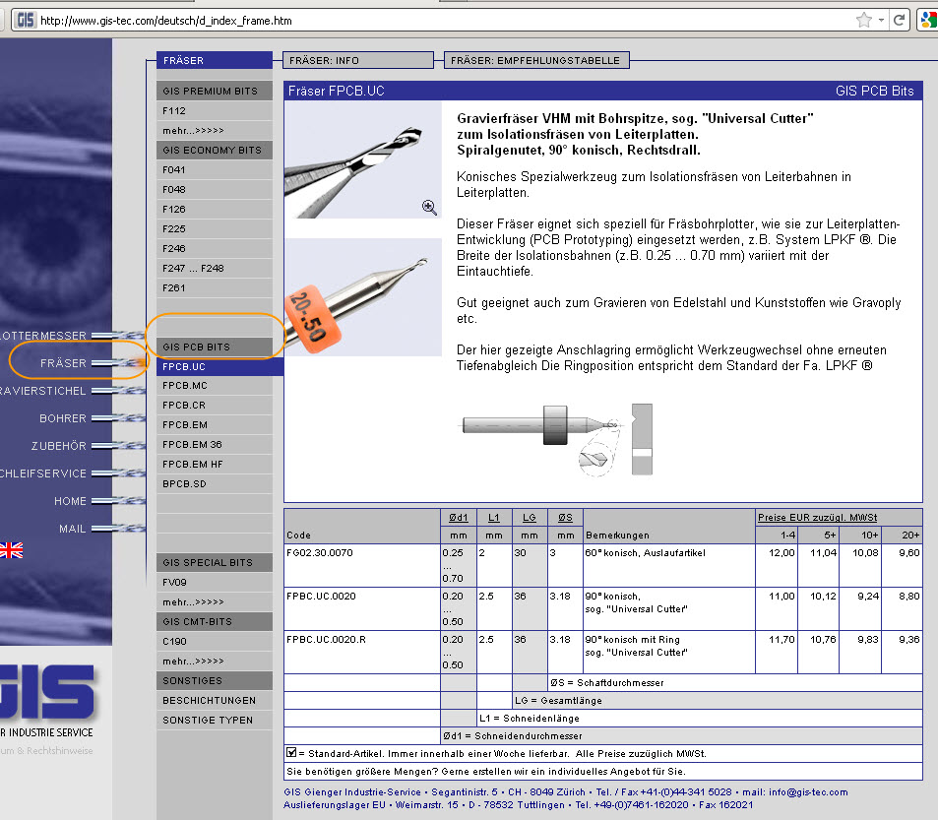Select FRÄSER in the left navigation
This screenshot has height=820, width=938.
63,363
